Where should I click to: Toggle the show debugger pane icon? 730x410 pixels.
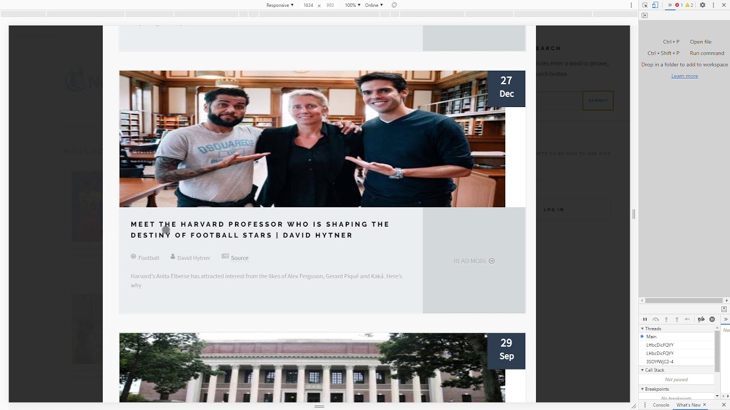724,309
